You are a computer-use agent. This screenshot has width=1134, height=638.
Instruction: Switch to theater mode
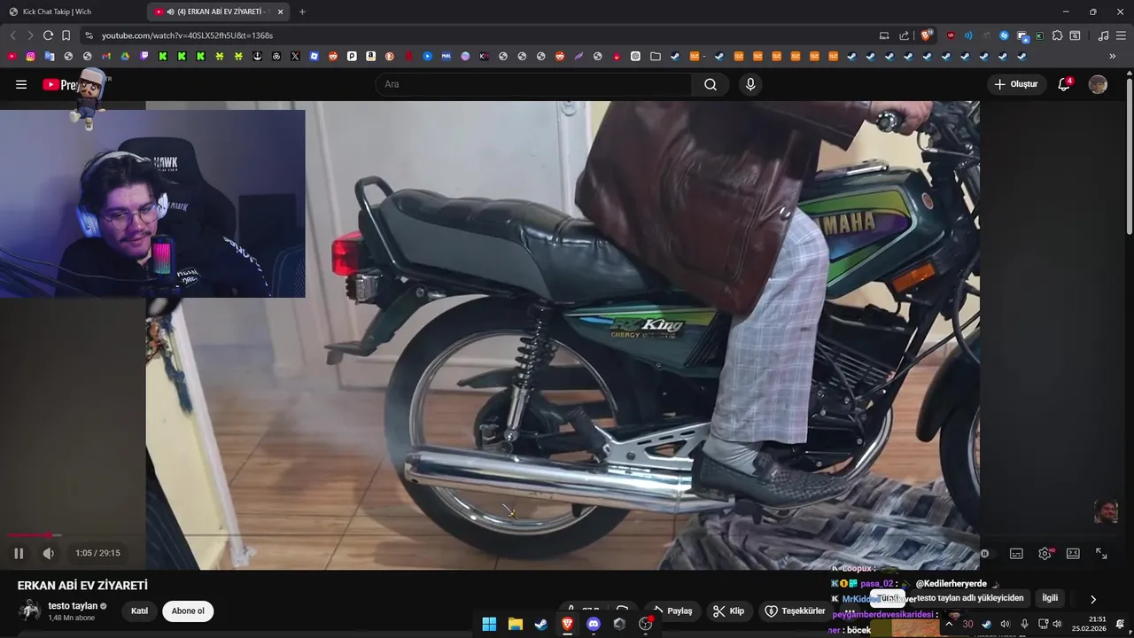[x=1073, y=553]
